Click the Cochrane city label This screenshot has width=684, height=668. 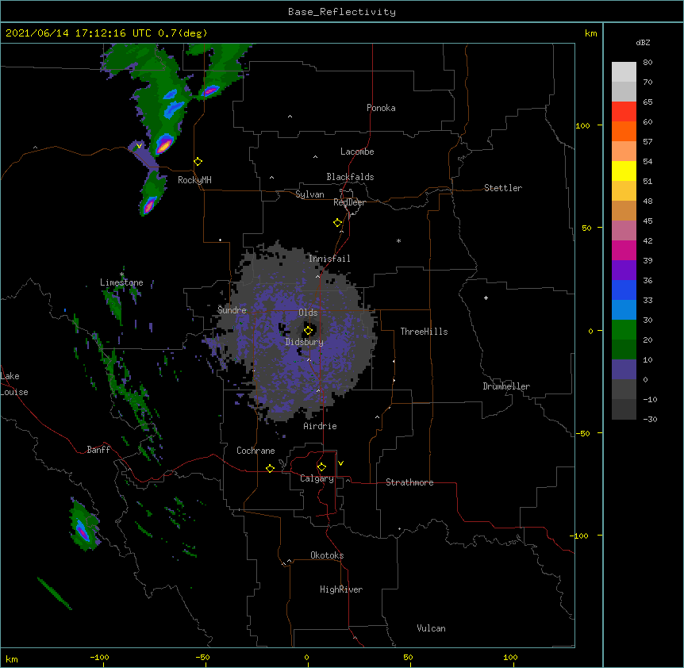[256, 451]
